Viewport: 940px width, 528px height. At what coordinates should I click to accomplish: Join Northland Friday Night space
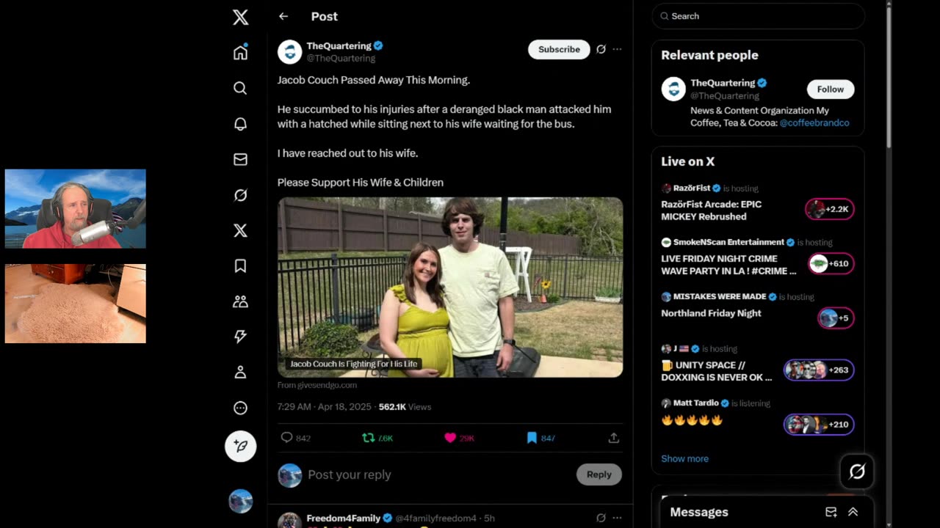point(711,313)
